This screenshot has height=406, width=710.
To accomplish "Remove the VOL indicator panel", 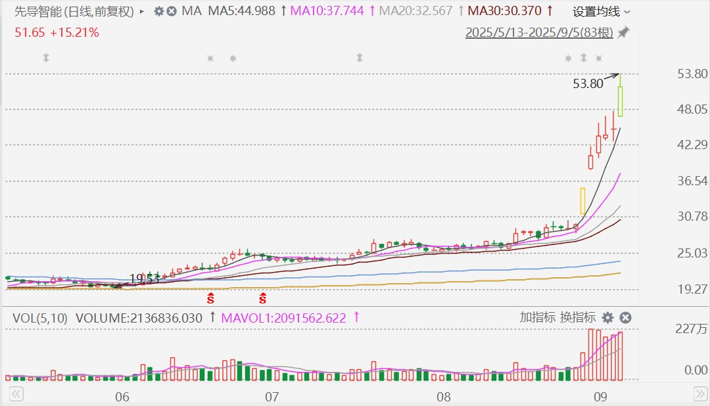I will pos(625,317).
